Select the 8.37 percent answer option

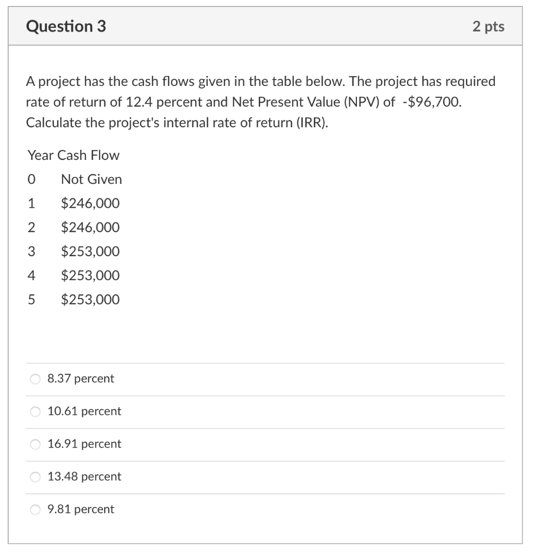pos(35,379)
